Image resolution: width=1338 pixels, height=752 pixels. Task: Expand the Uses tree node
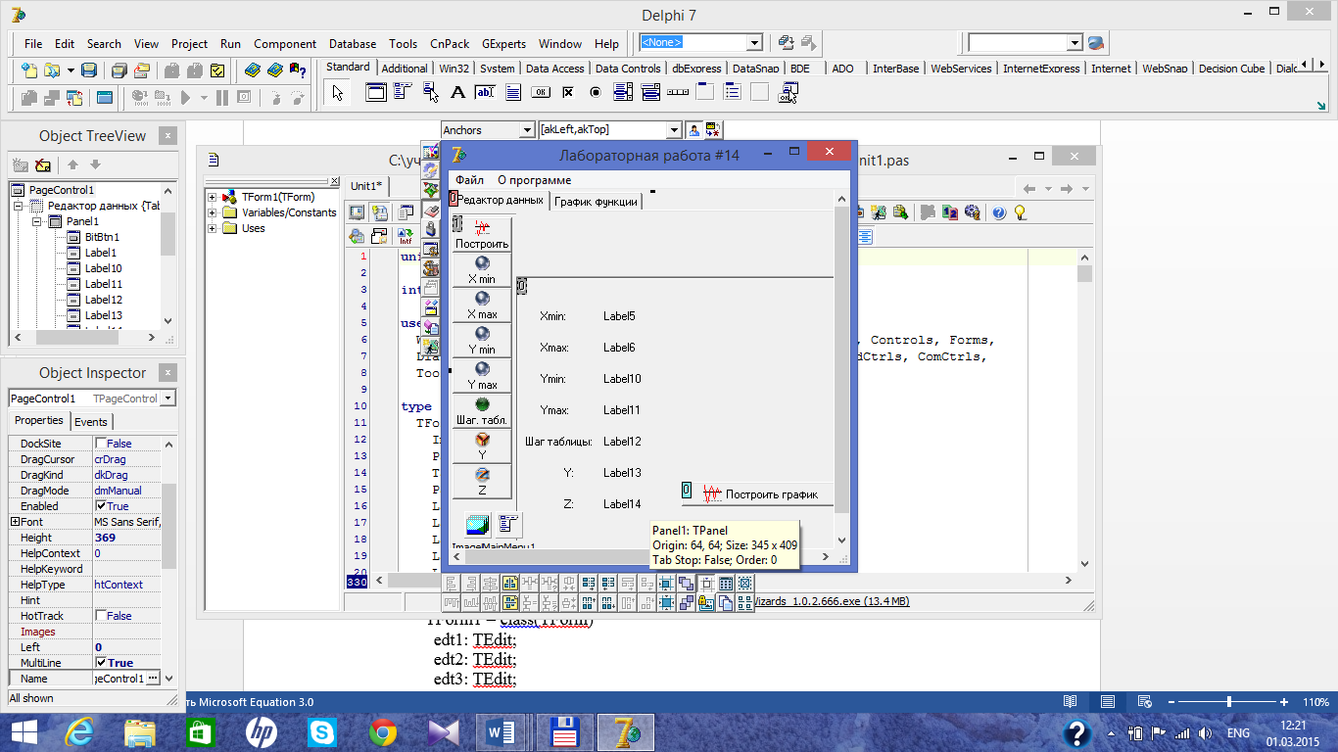tap(213, 228)
